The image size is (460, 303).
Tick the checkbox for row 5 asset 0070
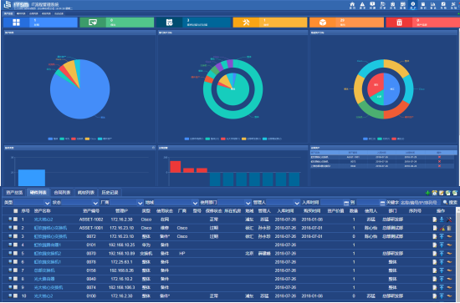16,253
